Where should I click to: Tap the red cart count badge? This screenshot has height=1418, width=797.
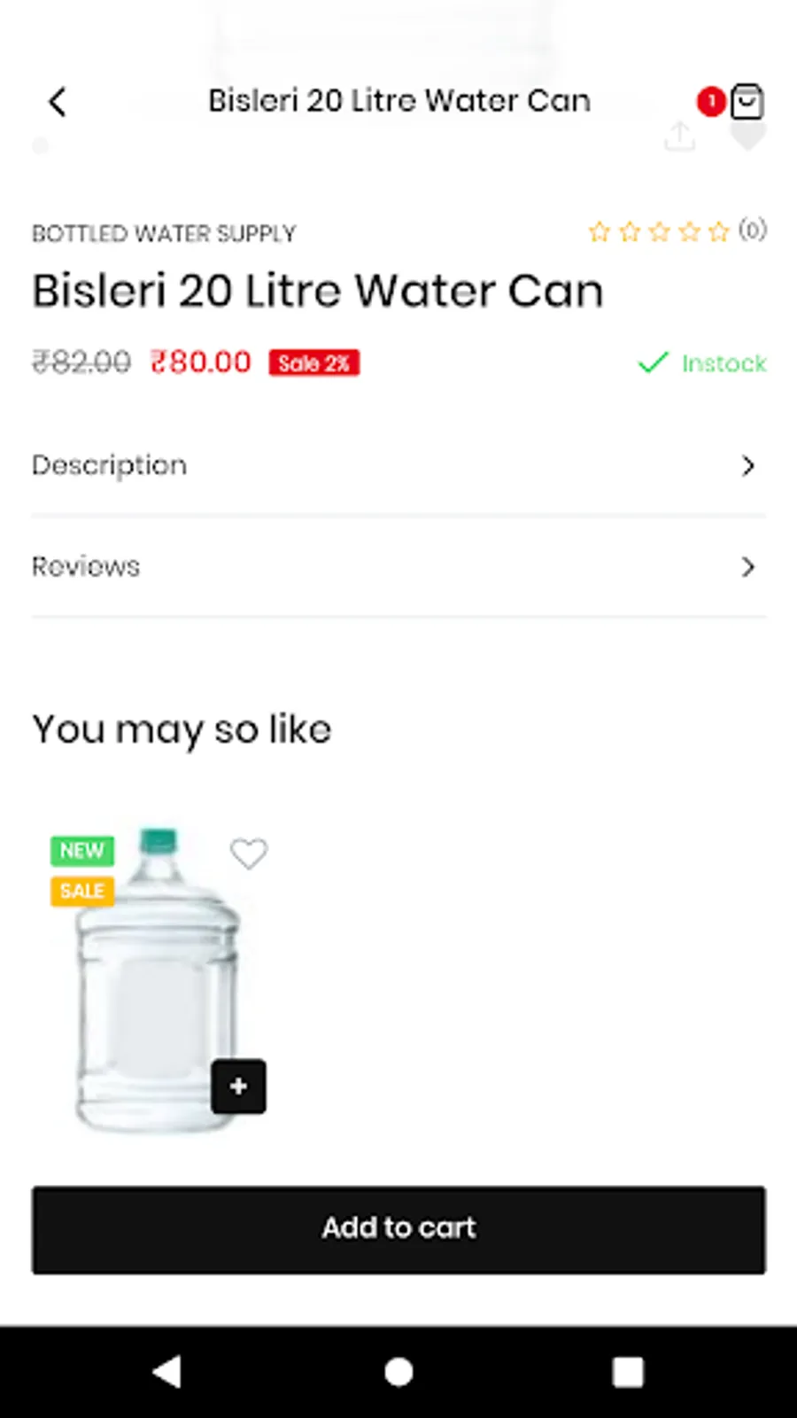(x=710, y=102)
